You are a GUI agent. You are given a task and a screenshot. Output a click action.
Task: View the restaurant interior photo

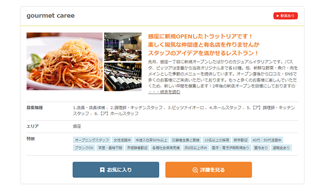point(123,47)
